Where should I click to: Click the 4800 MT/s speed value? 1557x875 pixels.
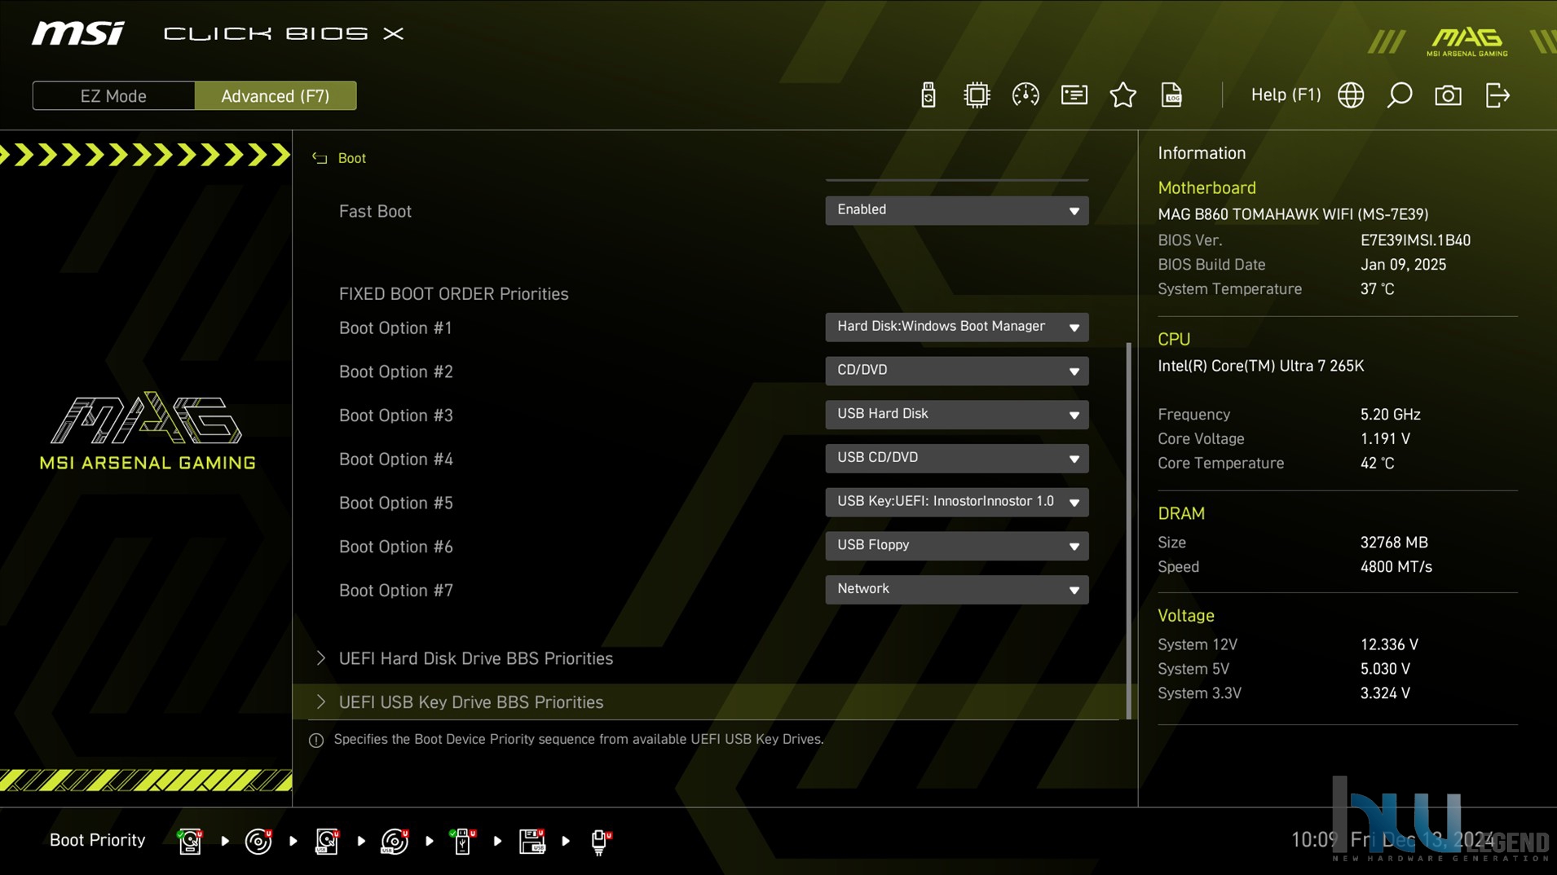click(1396, 567)
